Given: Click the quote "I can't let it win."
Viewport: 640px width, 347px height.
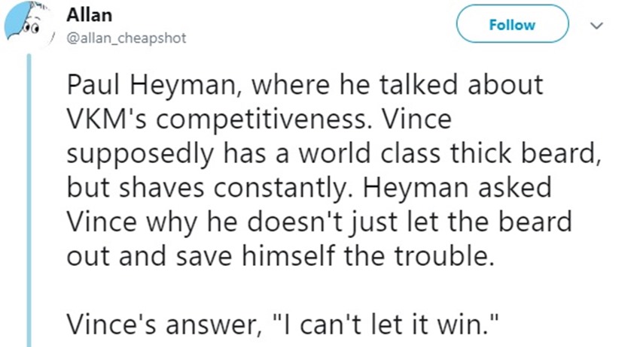Looking at the screenshot, I should tap(386, 324).
